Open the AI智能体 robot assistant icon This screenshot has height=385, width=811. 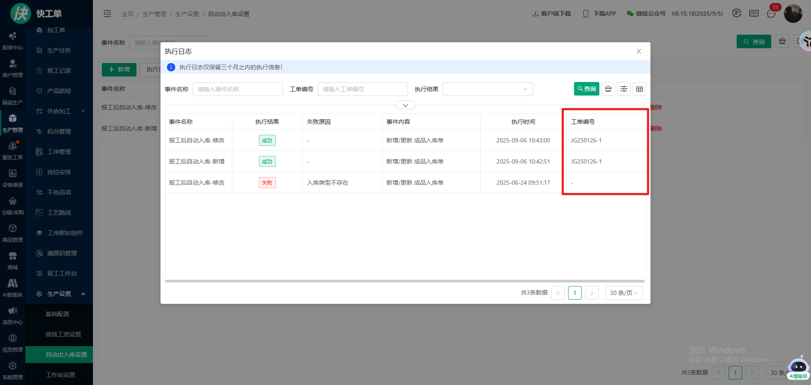point(798,367)
